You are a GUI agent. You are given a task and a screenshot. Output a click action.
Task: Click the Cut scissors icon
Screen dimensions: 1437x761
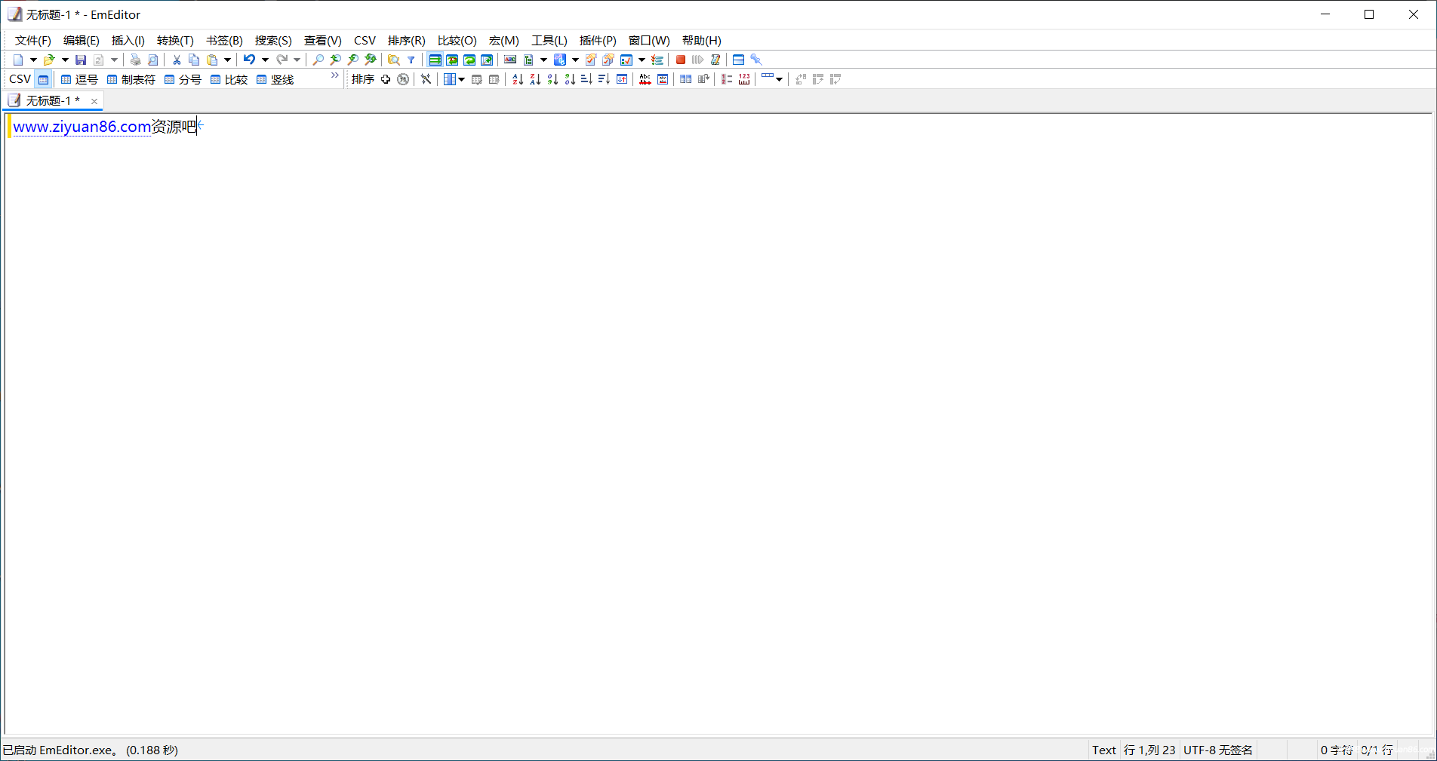pos(177,60)
